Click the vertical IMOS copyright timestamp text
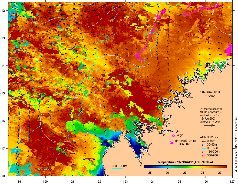The height and width of the screenshot is (184, 238). coord(236,144)
